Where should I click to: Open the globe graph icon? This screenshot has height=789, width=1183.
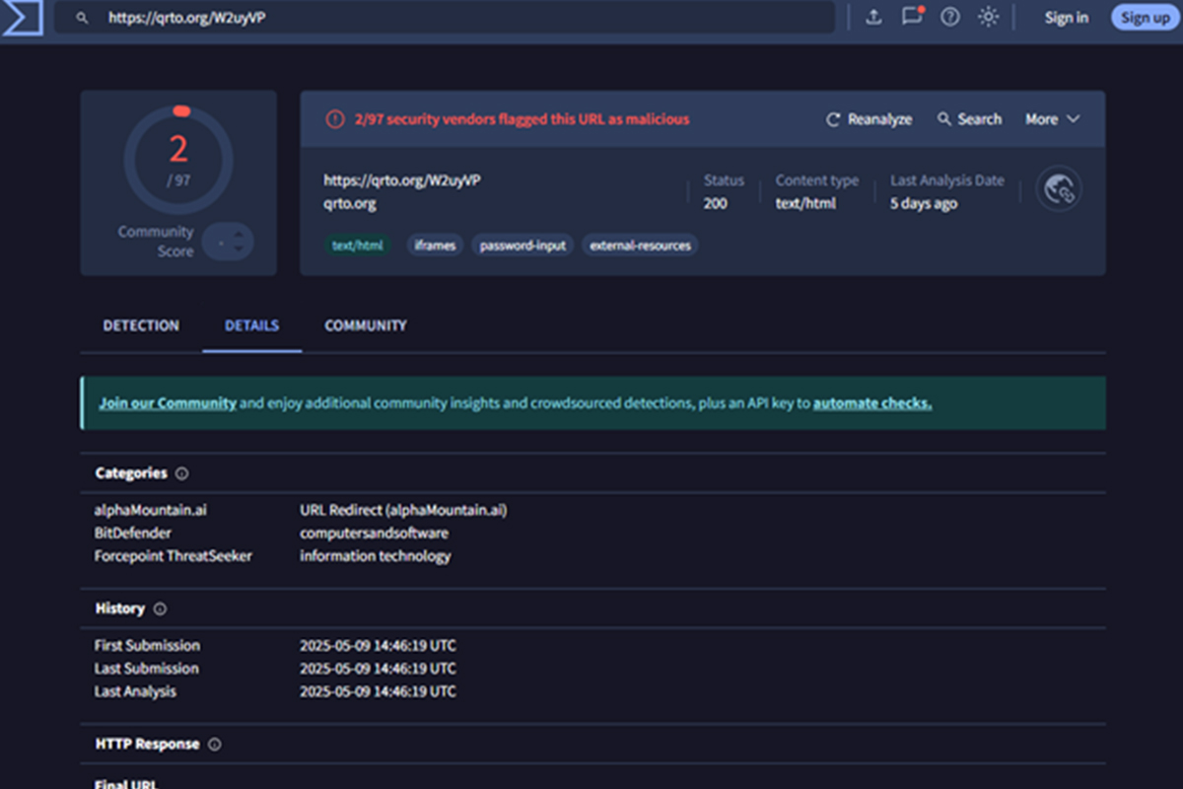click(x=1059, y=189)
